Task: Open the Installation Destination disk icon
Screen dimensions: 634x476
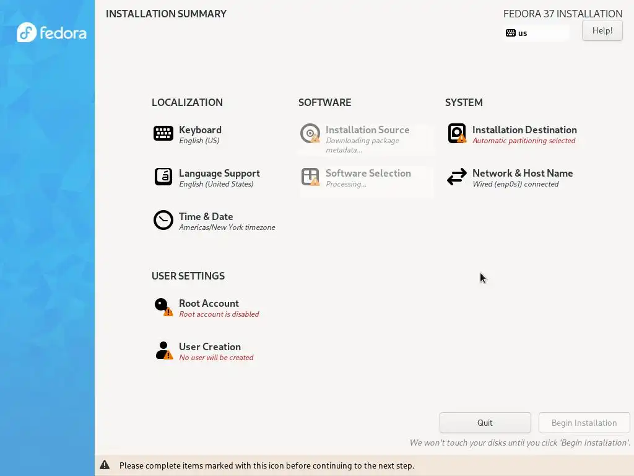Action: (457, 134)
